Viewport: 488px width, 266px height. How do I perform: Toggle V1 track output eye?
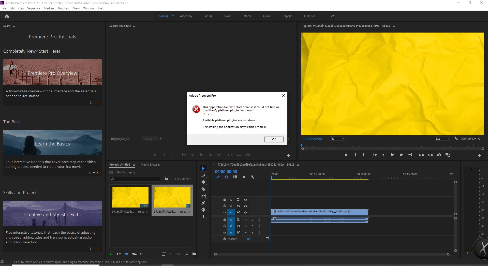click(246, 213)
